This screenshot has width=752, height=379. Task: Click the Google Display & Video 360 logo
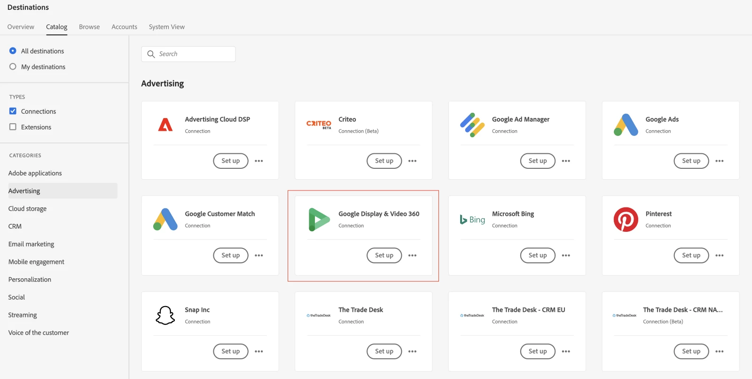(x=319, y=220)
